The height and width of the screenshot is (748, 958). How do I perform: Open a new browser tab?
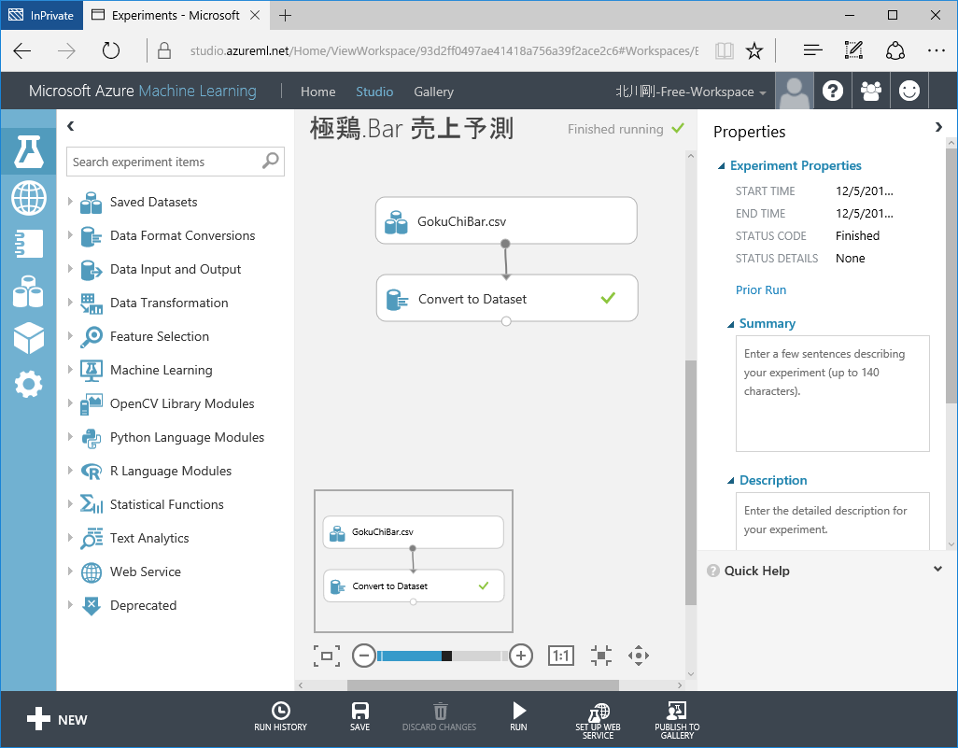[286, 15]
